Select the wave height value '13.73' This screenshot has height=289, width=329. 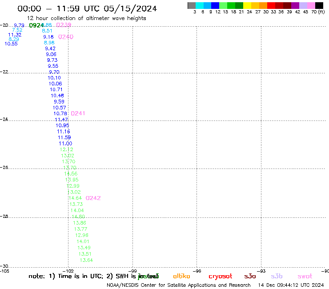(76, 204)
